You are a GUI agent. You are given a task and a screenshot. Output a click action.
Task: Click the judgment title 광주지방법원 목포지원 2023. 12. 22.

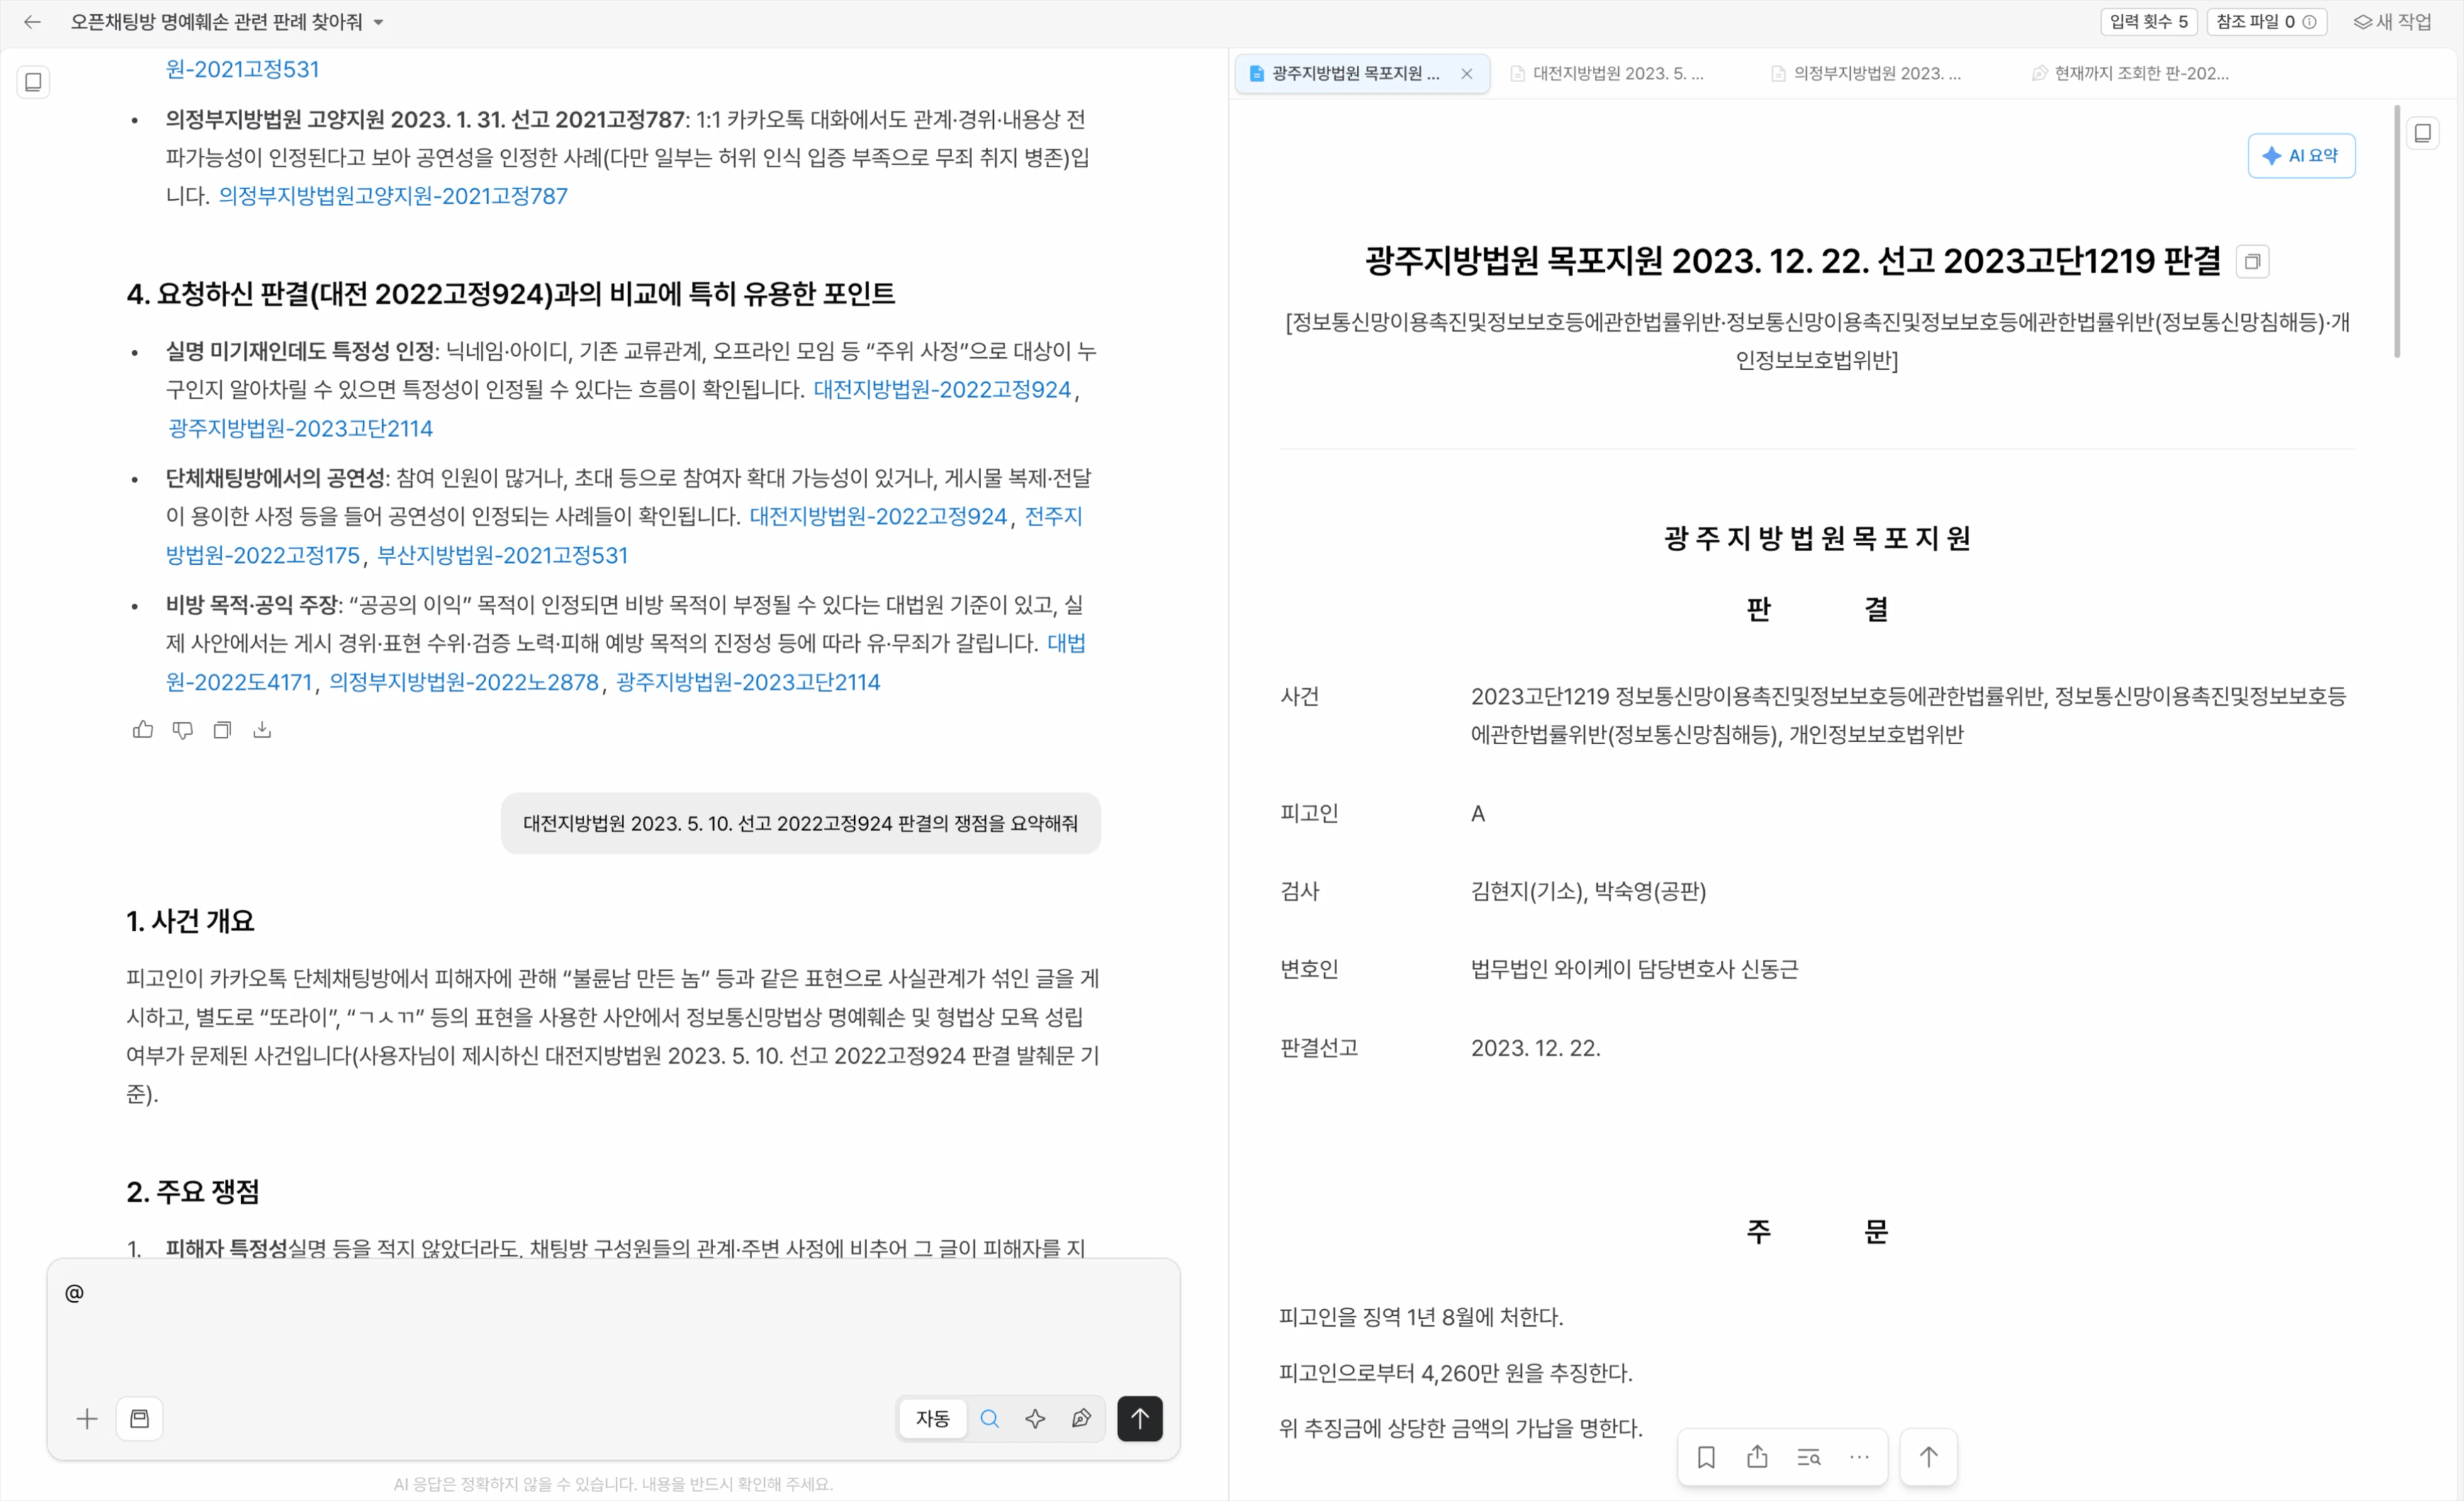click(1792, 261)
